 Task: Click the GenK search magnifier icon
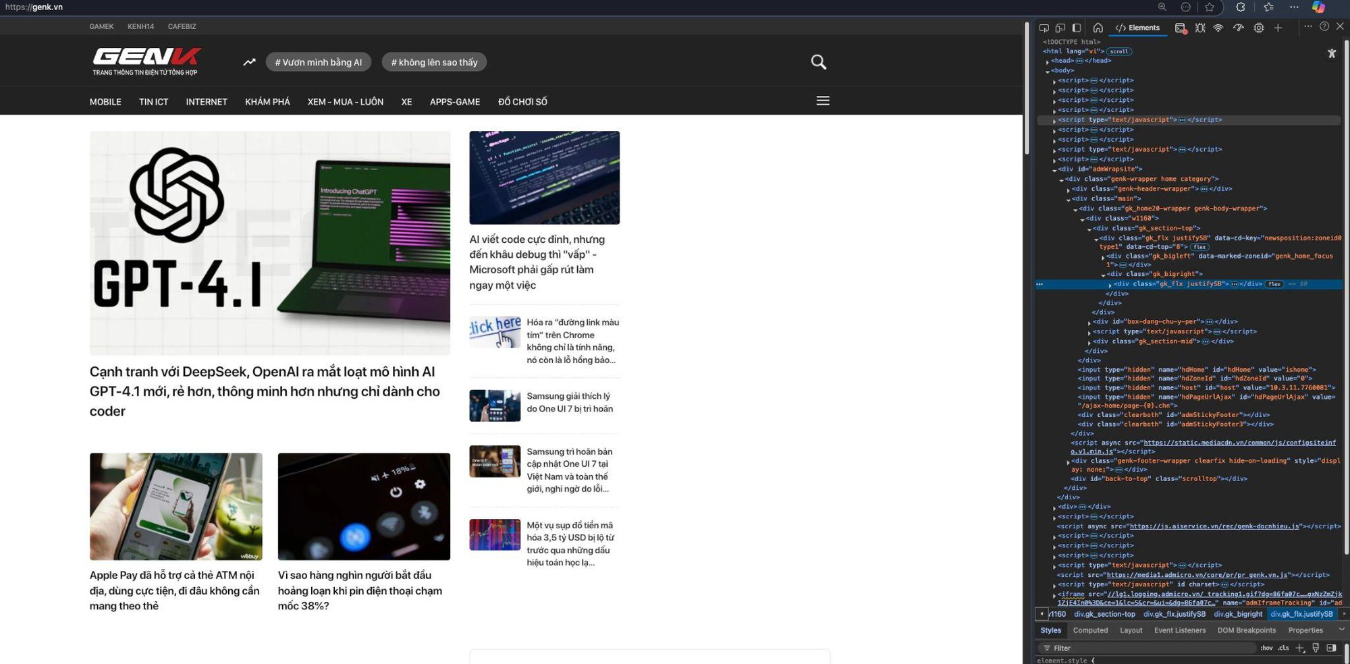[x=819, y=62]
